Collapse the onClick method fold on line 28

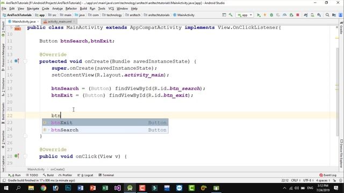tap(25, 156)
